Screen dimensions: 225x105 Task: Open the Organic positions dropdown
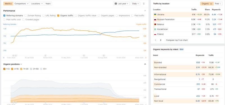coord(12,64)
